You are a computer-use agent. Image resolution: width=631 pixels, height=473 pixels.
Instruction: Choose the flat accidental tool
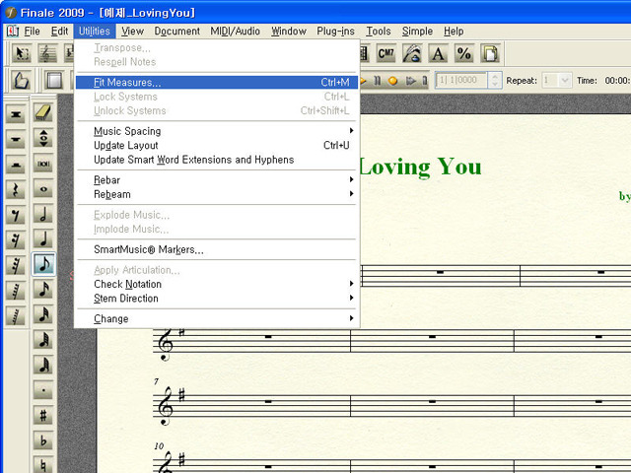[x=43, y=441]
